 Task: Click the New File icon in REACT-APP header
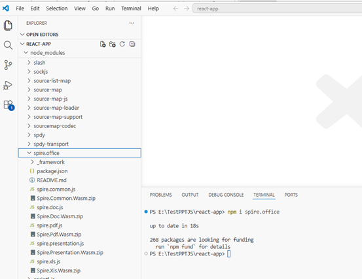[103, 44]
